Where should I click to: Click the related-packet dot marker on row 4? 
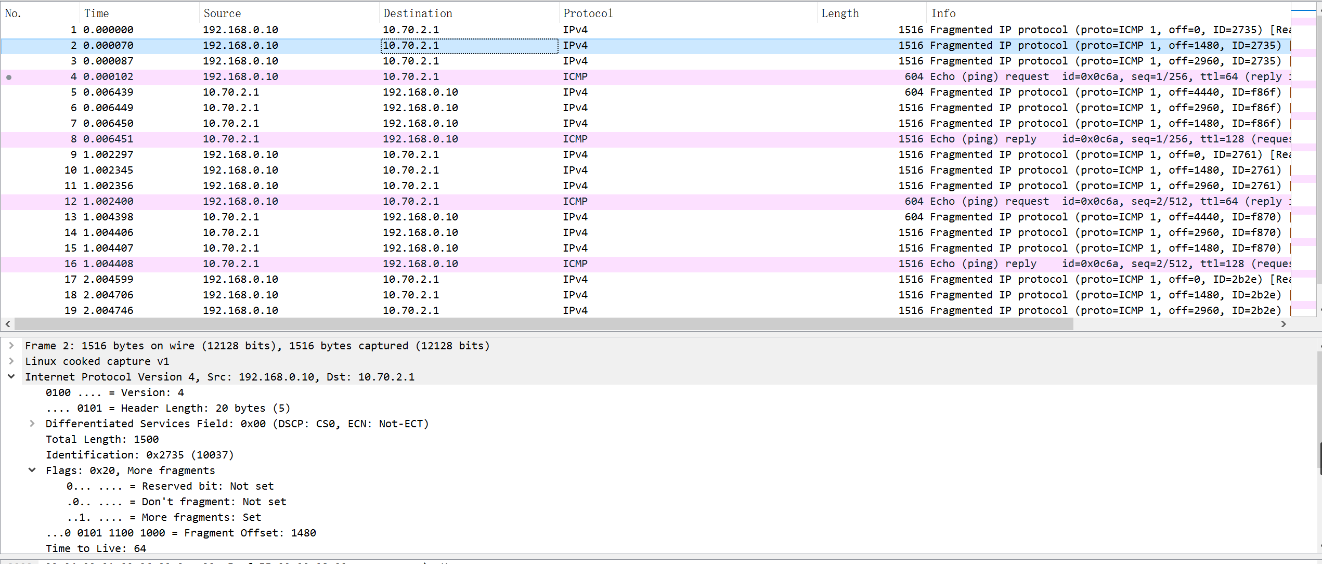(9, 77)
